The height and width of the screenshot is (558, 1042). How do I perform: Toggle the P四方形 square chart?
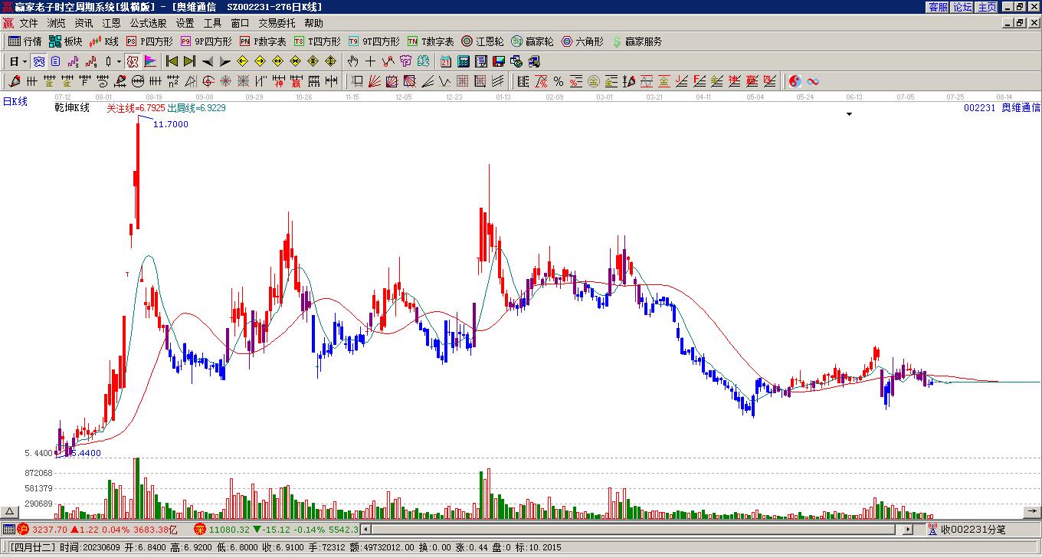pos(149,41)
